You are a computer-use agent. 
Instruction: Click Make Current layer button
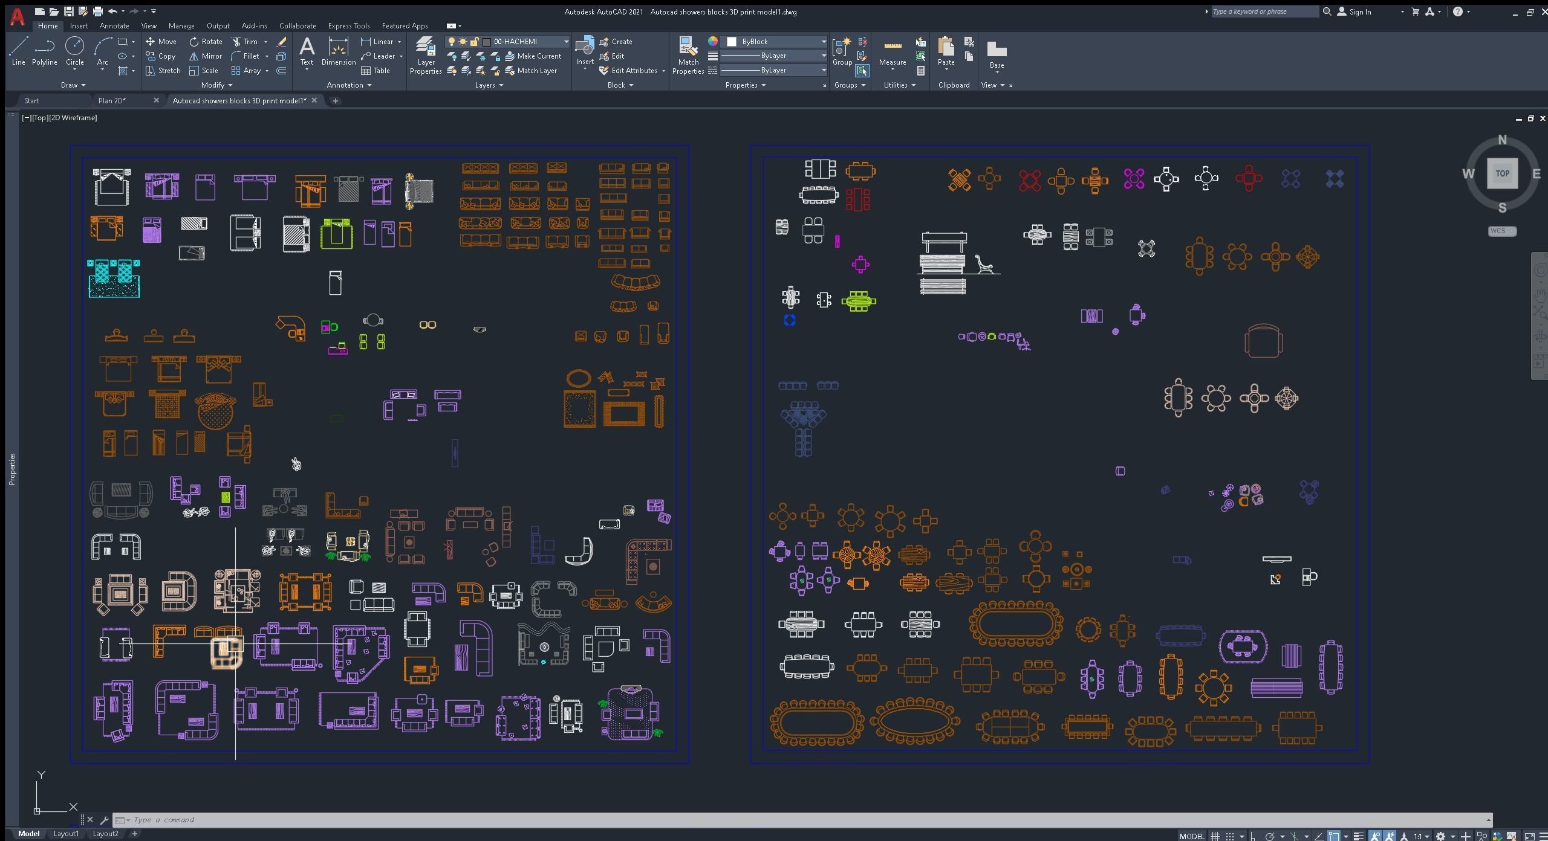533,56
